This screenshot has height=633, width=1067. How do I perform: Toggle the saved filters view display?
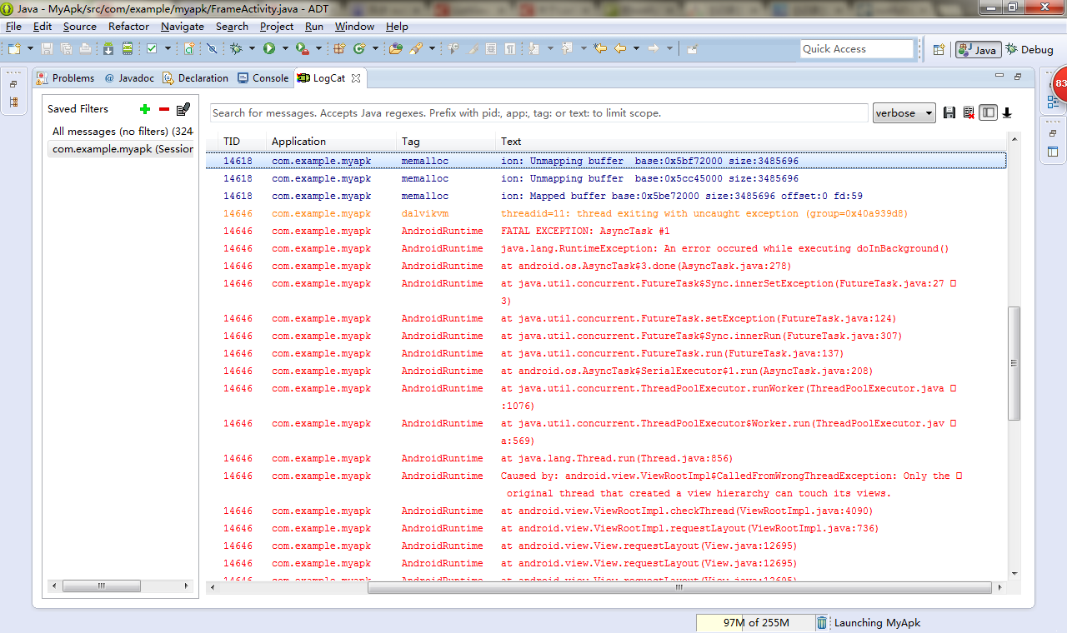click(988, 113)
